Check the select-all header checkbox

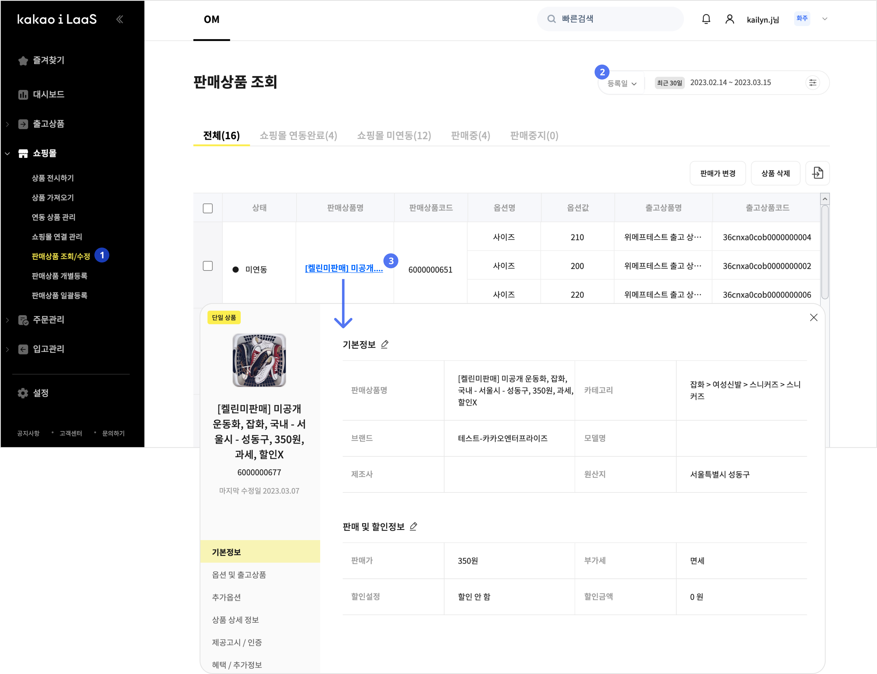pos(207,208)
